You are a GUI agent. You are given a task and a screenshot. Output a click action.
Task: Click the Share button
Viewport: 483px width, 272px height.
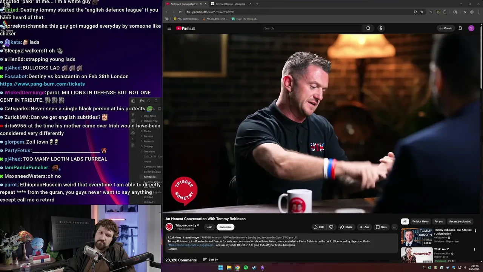tap(346, 227)
